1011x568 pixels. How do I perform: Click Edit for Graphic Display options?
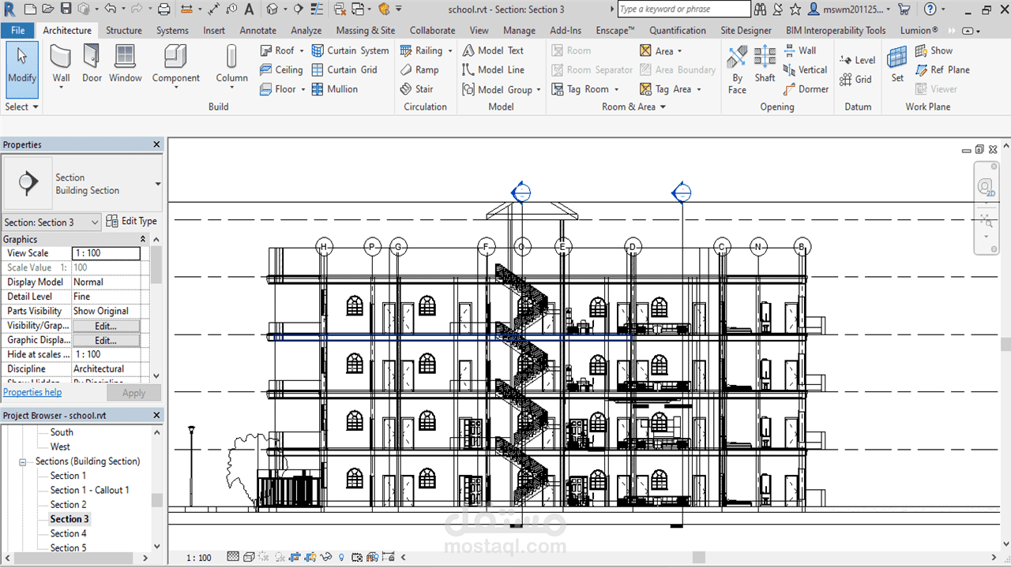tap(106, 341)
